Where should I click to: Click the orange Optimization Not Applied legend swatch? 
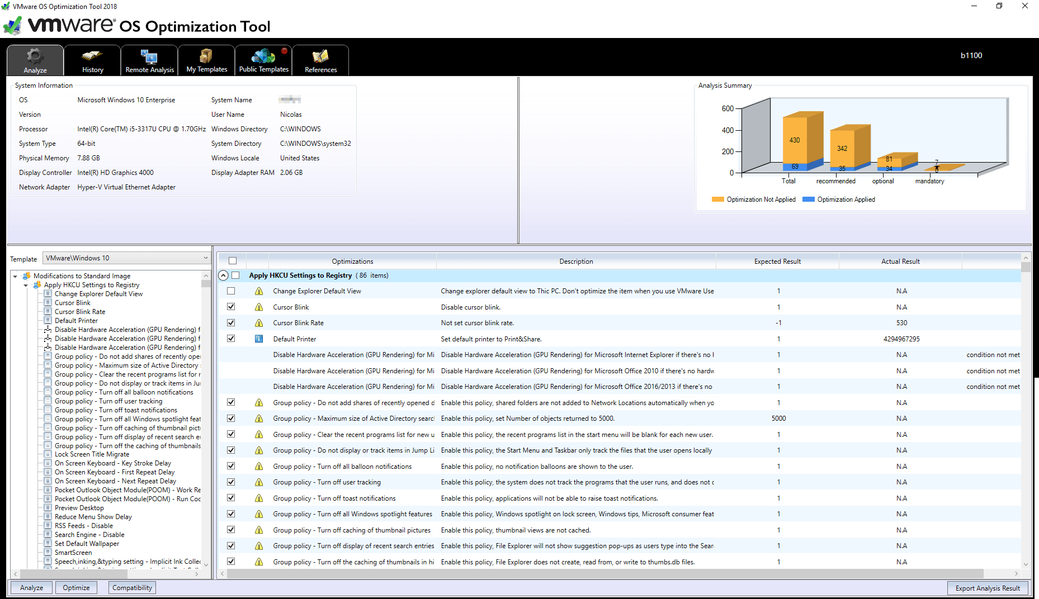tap(717, 199)
